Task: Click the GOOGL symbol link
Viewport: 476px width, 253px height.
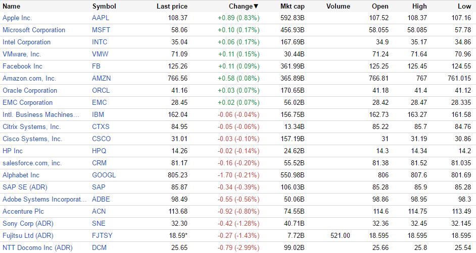Action: click(x=104, y=175)
